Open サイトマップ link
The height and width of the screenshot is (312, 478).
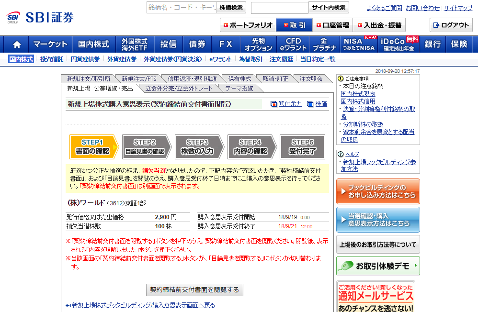(x=458, y=8)
